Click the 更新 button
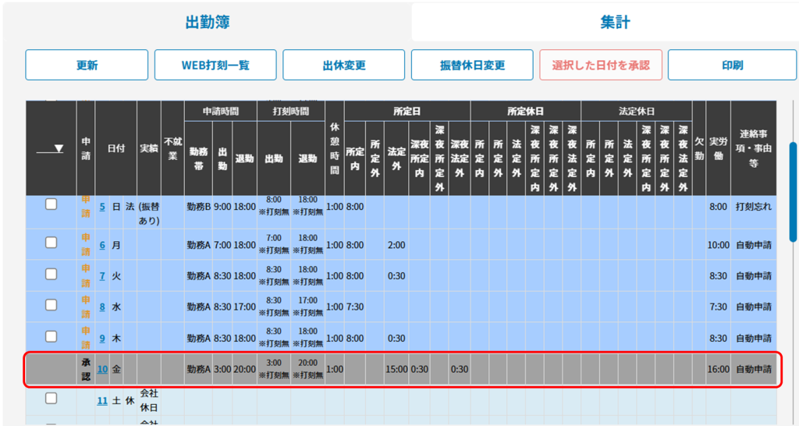This screenshot has height=426, width=799. click(x=87, y=65)
